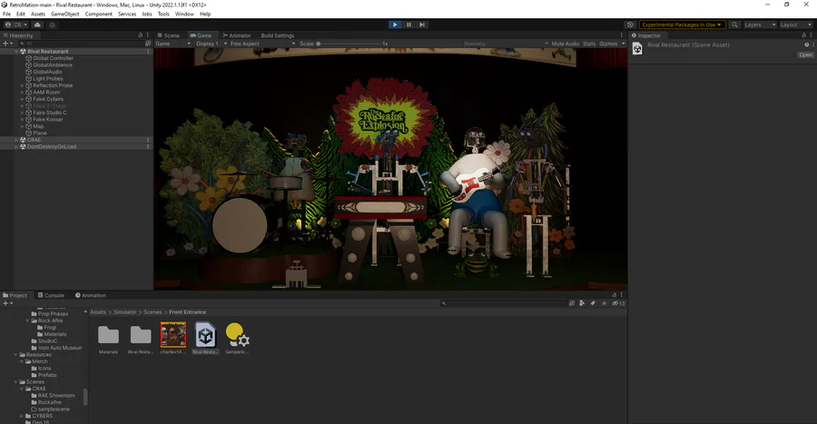Image resolution: width=817 pixels, height=424 pixels.
Task: Open the Unity Cloud services icon
Action: pyautogui.click(x=37, y=25)
